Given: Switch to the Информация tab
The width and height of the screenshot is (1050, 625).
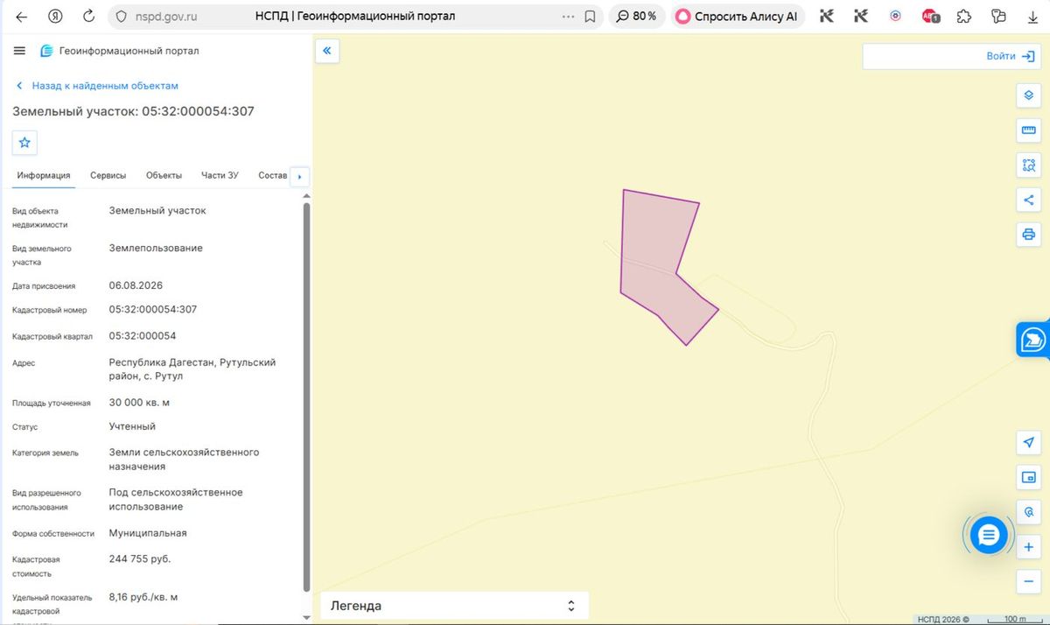Looking at the screenshot, I should pyautogui.click(x=44, y=175).
